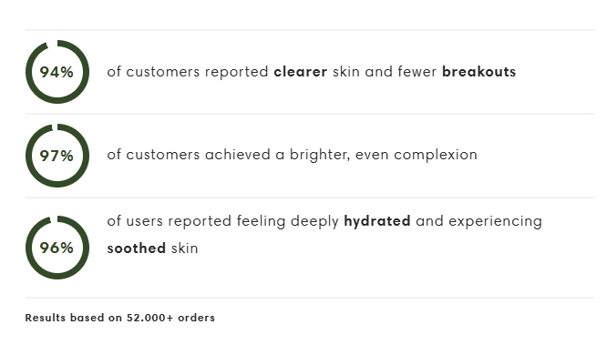
Task: Click the 'Results based on 52.000+ orders' note
Action: click(120, 318)
